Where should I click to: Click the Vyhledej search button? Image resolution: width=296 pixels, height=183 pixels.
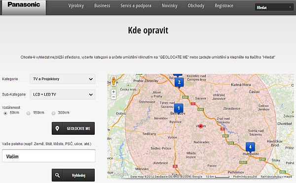pyautogui.click(x=73, y=175)
